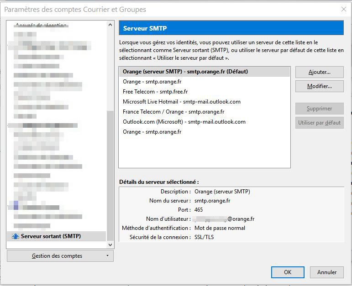Click the Ajouter... button
The height and width of the screenshot is (286, 352).
[x=319, y=72]
